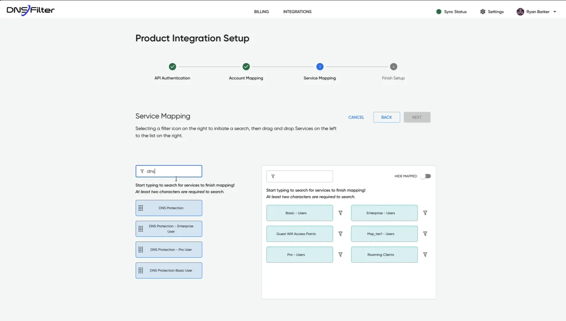
Task: Click the Service Mapping section heading
Action: point(163,116)
